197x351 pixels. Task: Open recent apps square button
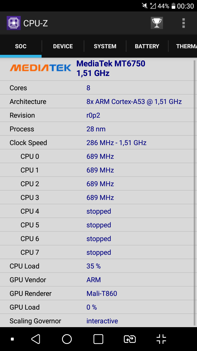tap(98, 339)
